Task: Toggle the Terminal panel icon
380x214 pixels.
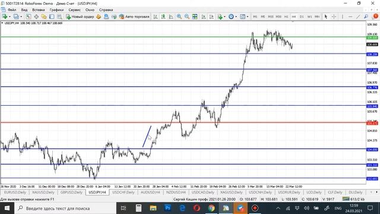Action: (52, 17)
